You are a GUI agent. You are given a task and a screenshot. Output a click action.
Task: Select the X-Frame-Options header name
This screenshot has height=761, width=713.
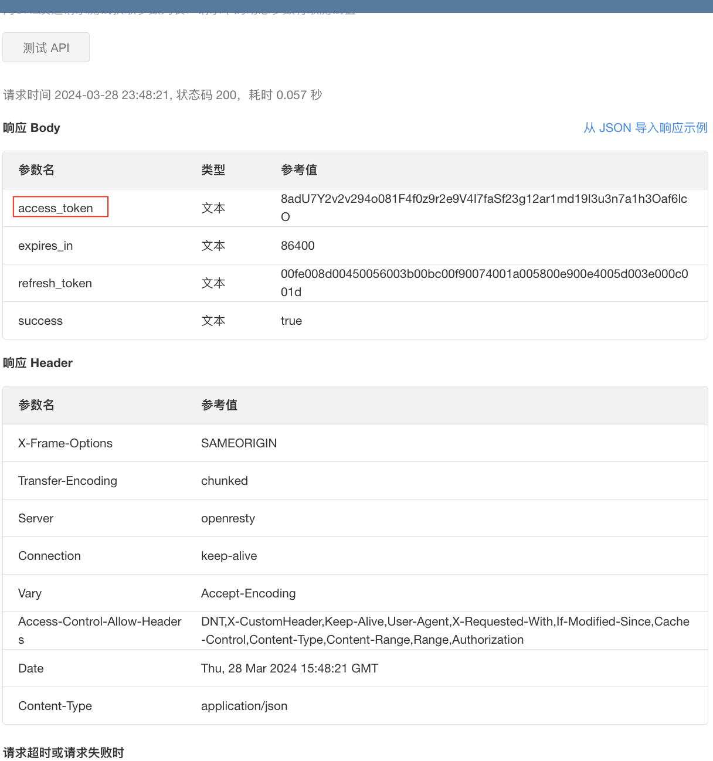[65, 443]
